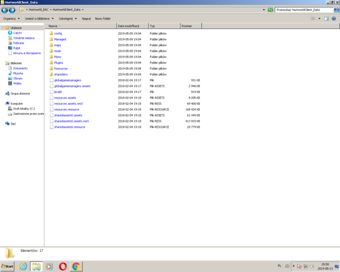Image resolution: width=340 pixels, height=272 pixels.
Task: Select the Mono folder icon
Action: (x=51, y=57)
